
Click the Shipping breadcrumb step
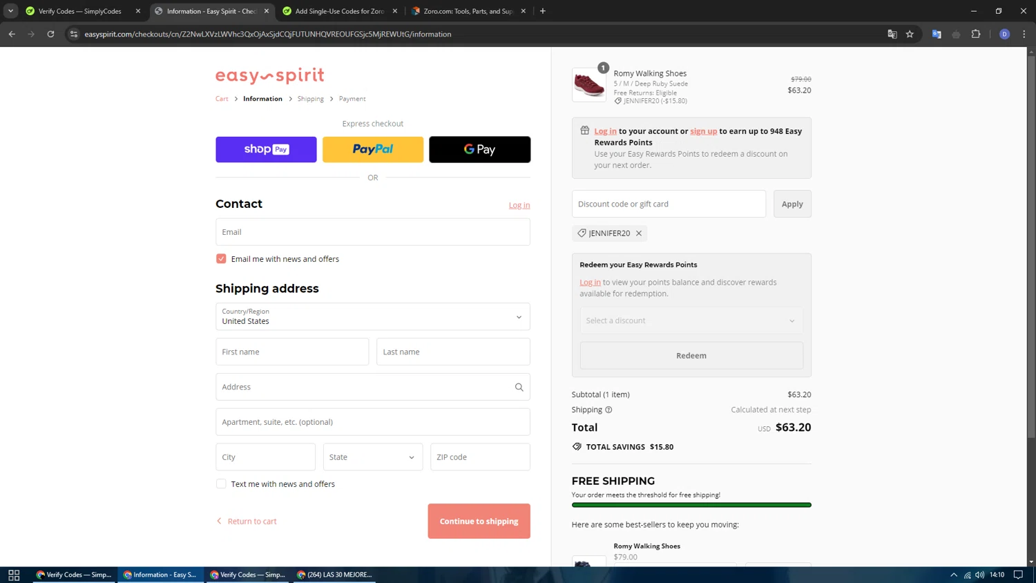pos(310,99)
